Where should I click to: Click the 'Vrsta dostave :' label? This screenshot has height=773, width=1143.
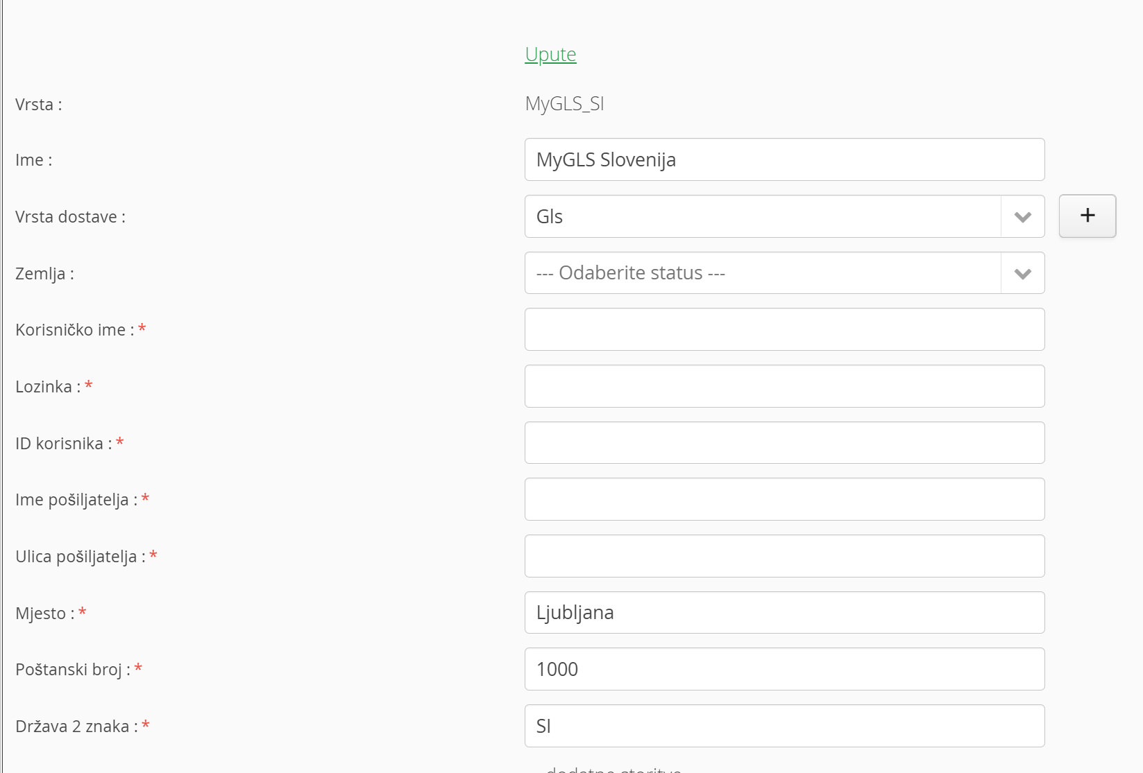[x=70, y=217]
